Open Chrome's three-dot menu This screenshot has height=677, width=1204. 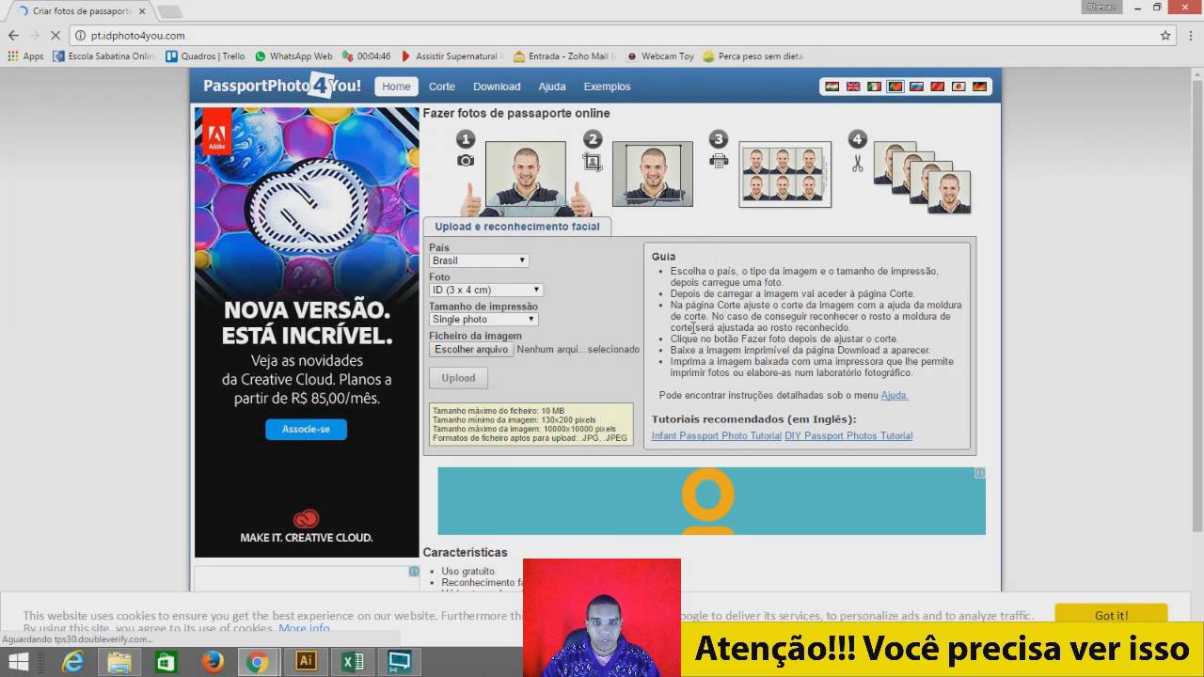[x=1190, y=35]
